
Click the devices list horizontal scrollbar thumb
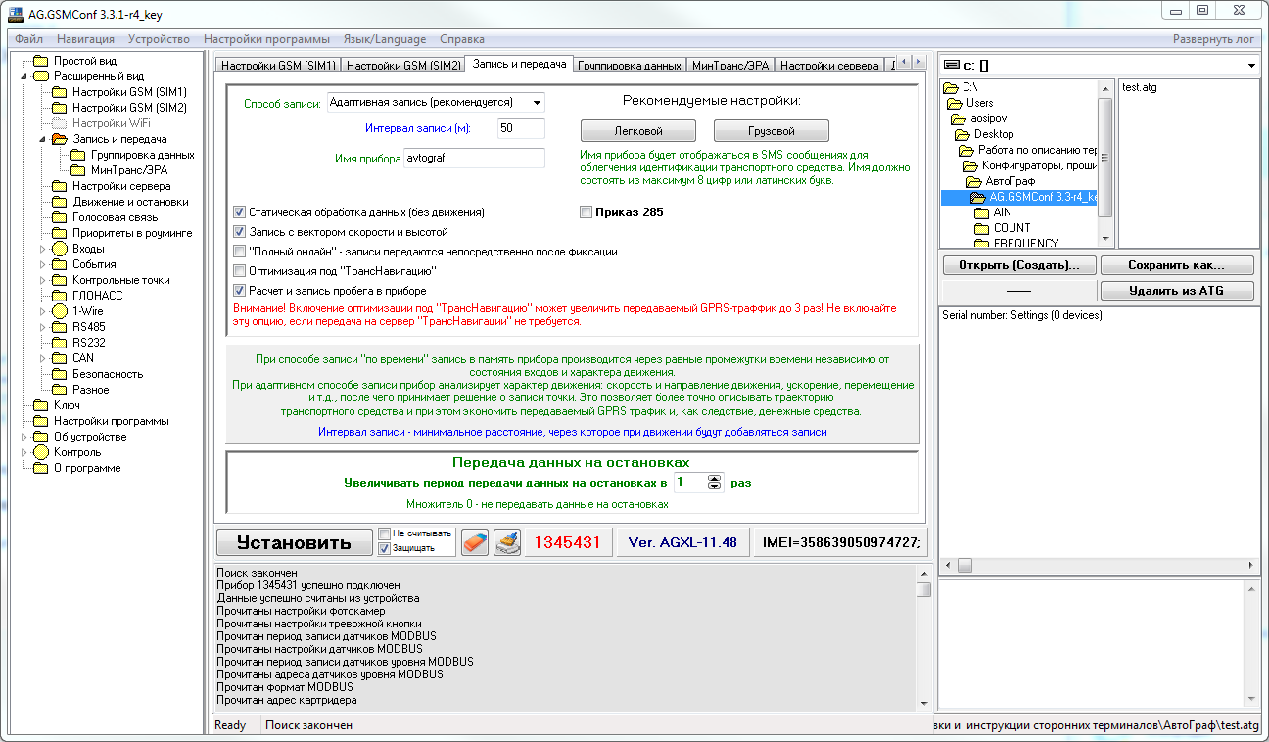click(x=964, y=566)
